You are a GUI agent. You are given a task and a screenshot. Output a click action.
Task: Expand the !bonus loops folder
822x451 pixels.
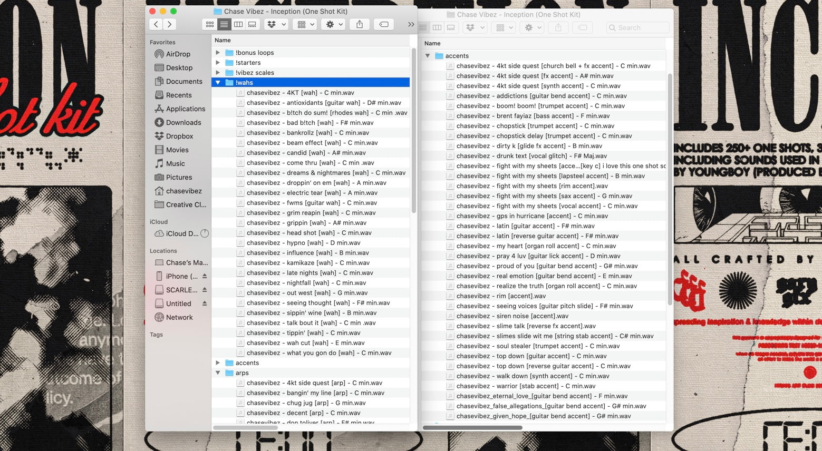pos(218,53)
